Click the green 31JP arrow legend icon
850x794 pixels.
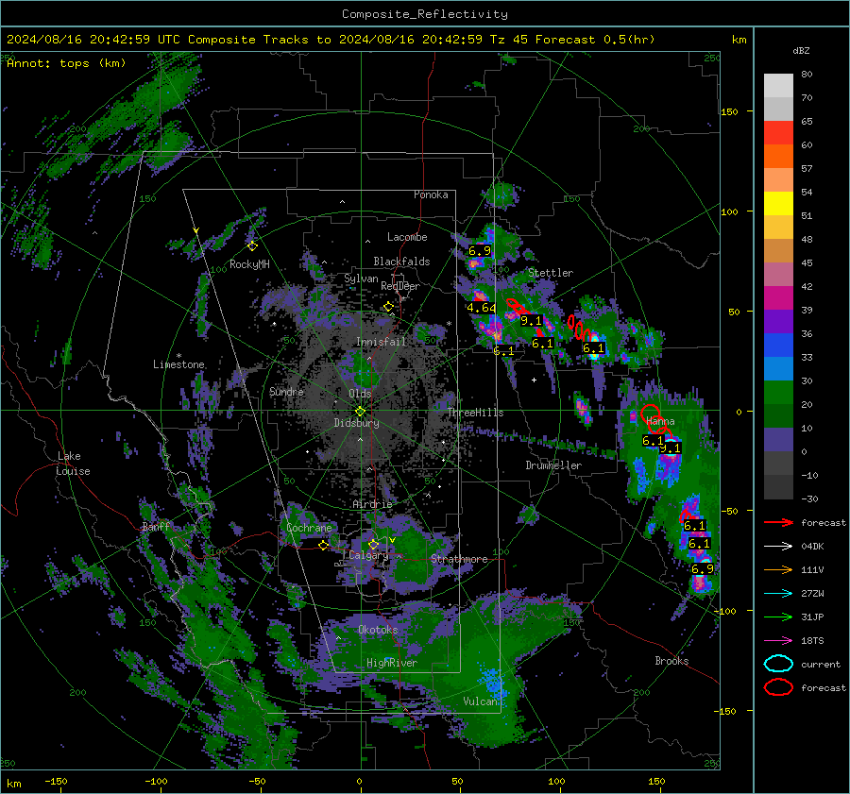click(778, 617)
